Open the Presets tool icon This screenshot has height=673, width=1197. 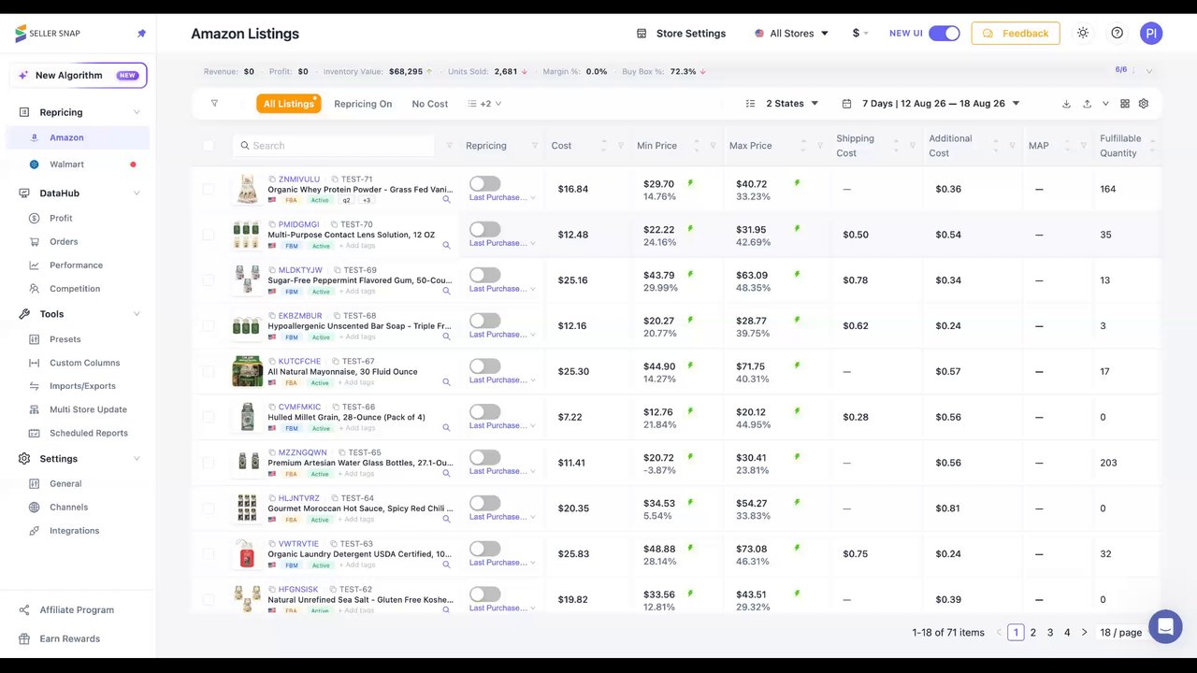(35, 339)
